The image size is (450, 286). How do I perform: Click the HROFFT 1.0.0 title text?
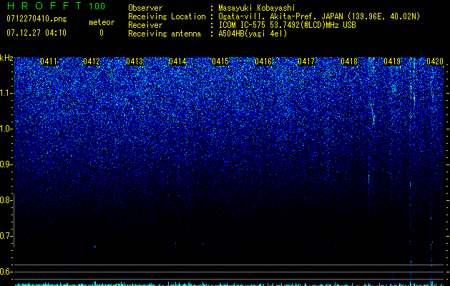click(x=56, y=6)
